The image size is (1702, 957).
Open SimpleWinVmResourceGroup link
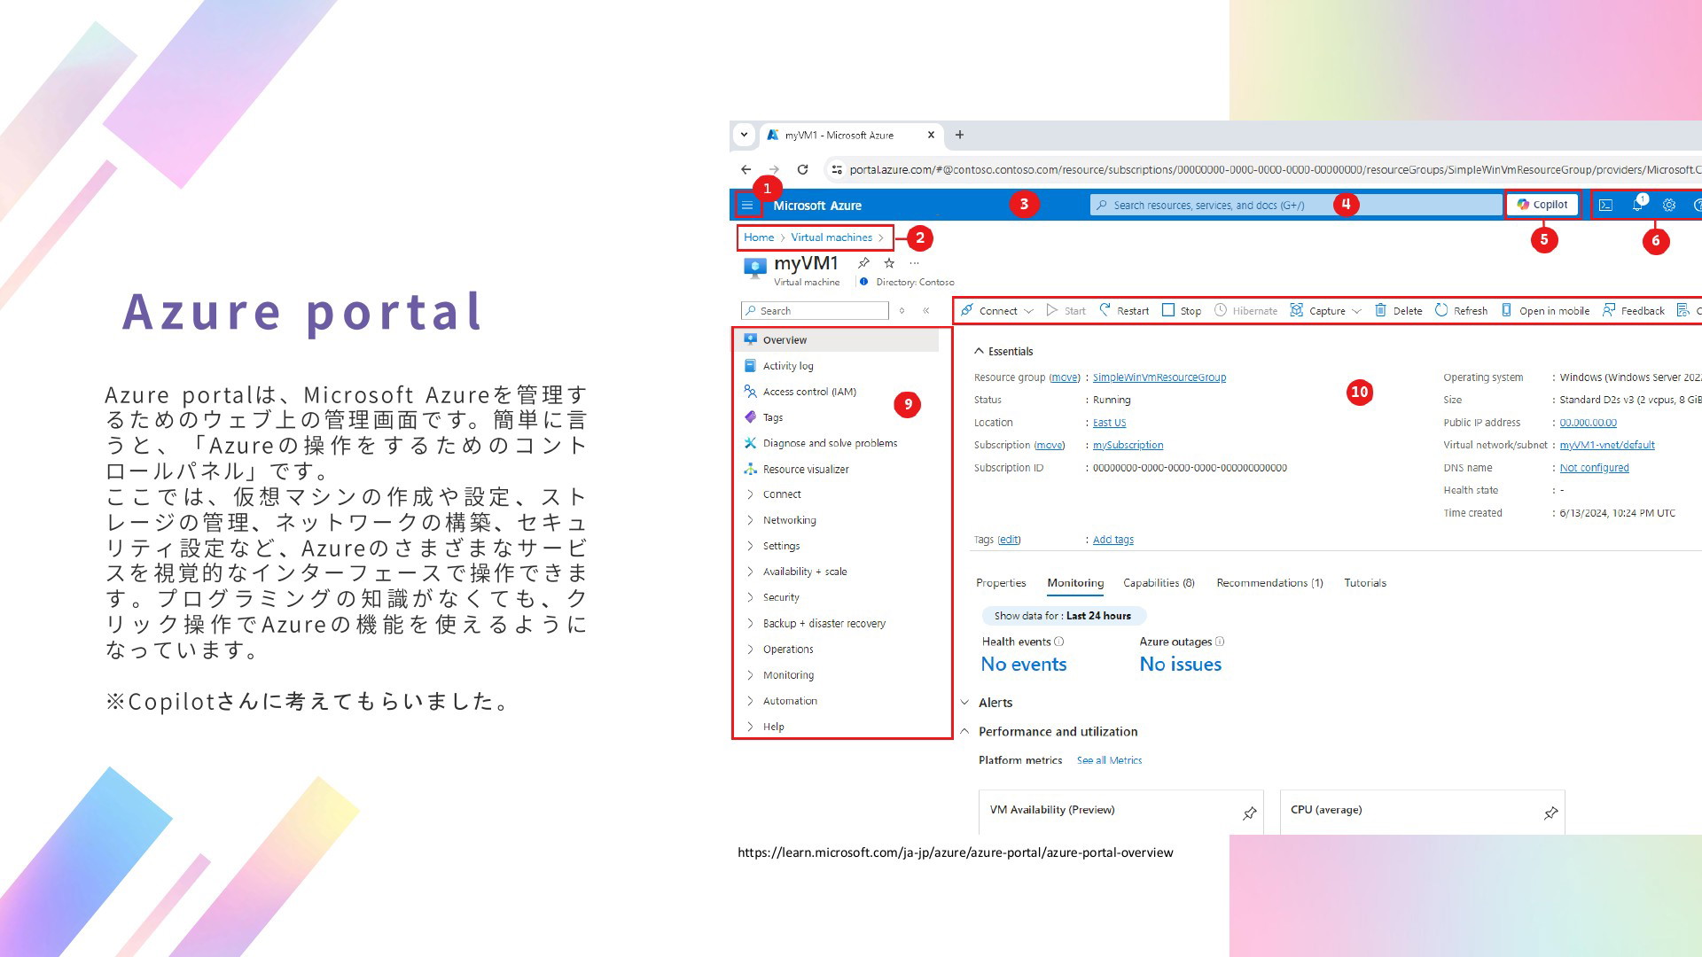point(1159,377)
